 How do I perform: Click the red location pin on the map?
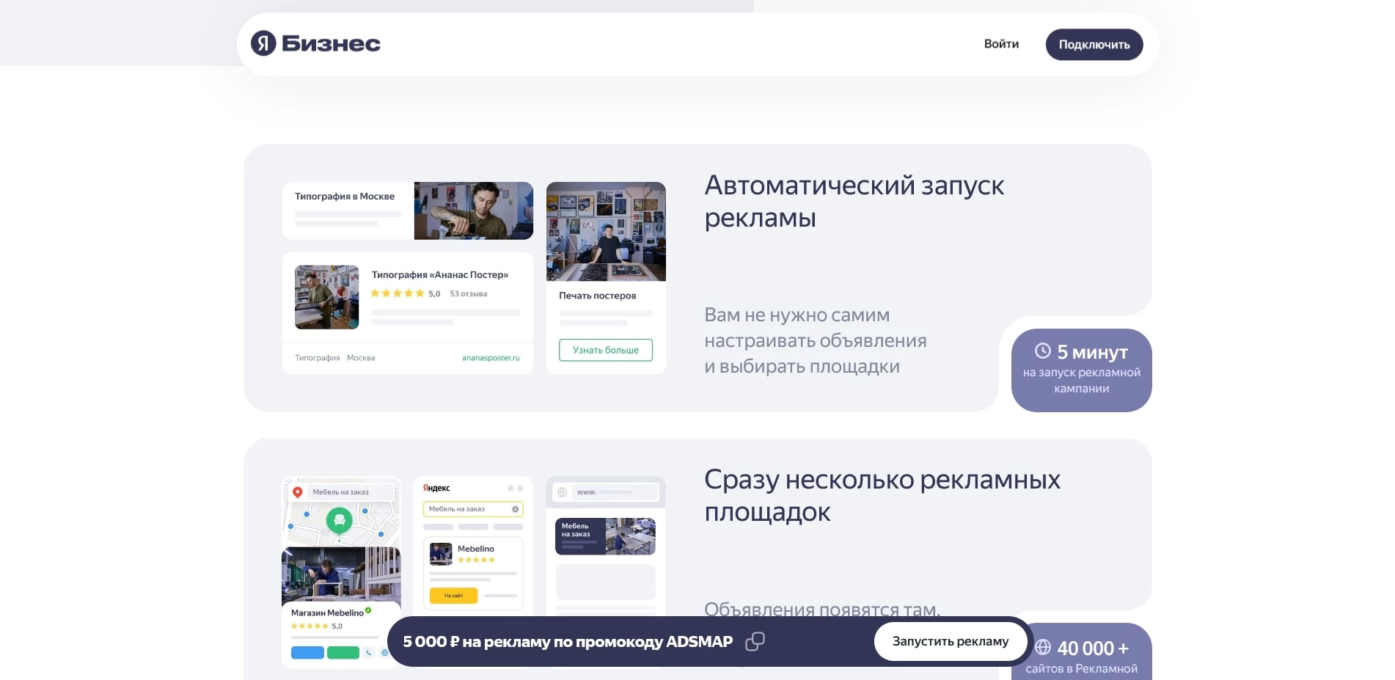[x=298, y=492]
